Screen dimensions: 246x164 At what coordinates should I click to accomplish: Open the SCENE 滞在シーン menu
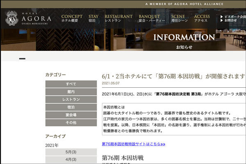[x=180, y=18]
